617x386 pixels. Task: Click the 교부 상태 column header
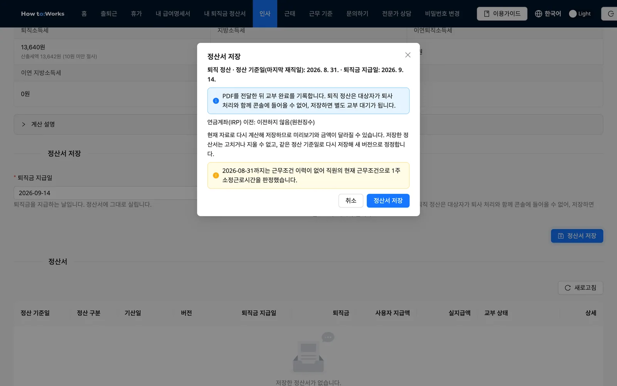pos(496,313)
